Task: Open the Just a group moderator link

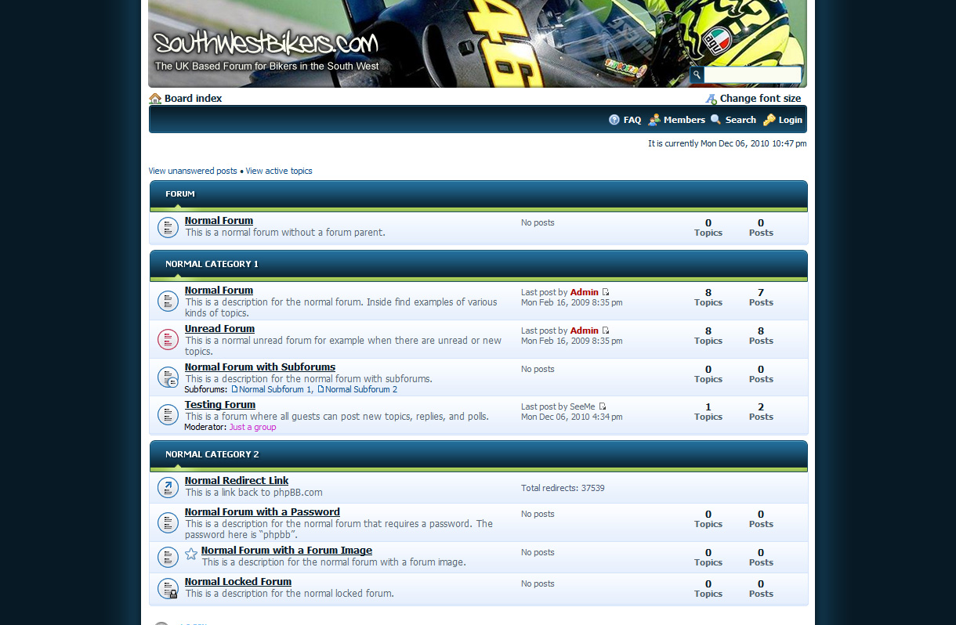Action: point(252,427)
